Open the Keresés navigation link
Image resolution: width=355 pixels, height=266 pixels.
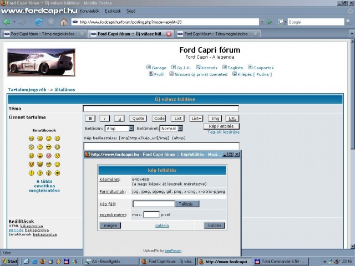pyautogui.click(x=207, y=68)
